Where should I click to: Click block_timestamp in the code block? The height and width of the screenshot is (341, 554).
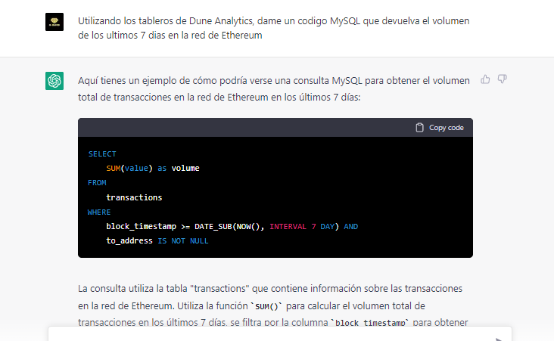pos(141,227)
